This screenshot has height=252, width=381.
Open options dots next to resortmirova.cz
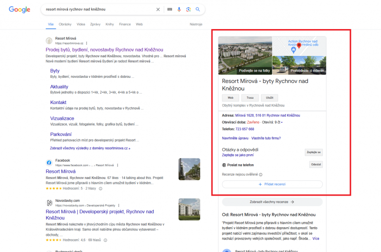tap(87, 43)
